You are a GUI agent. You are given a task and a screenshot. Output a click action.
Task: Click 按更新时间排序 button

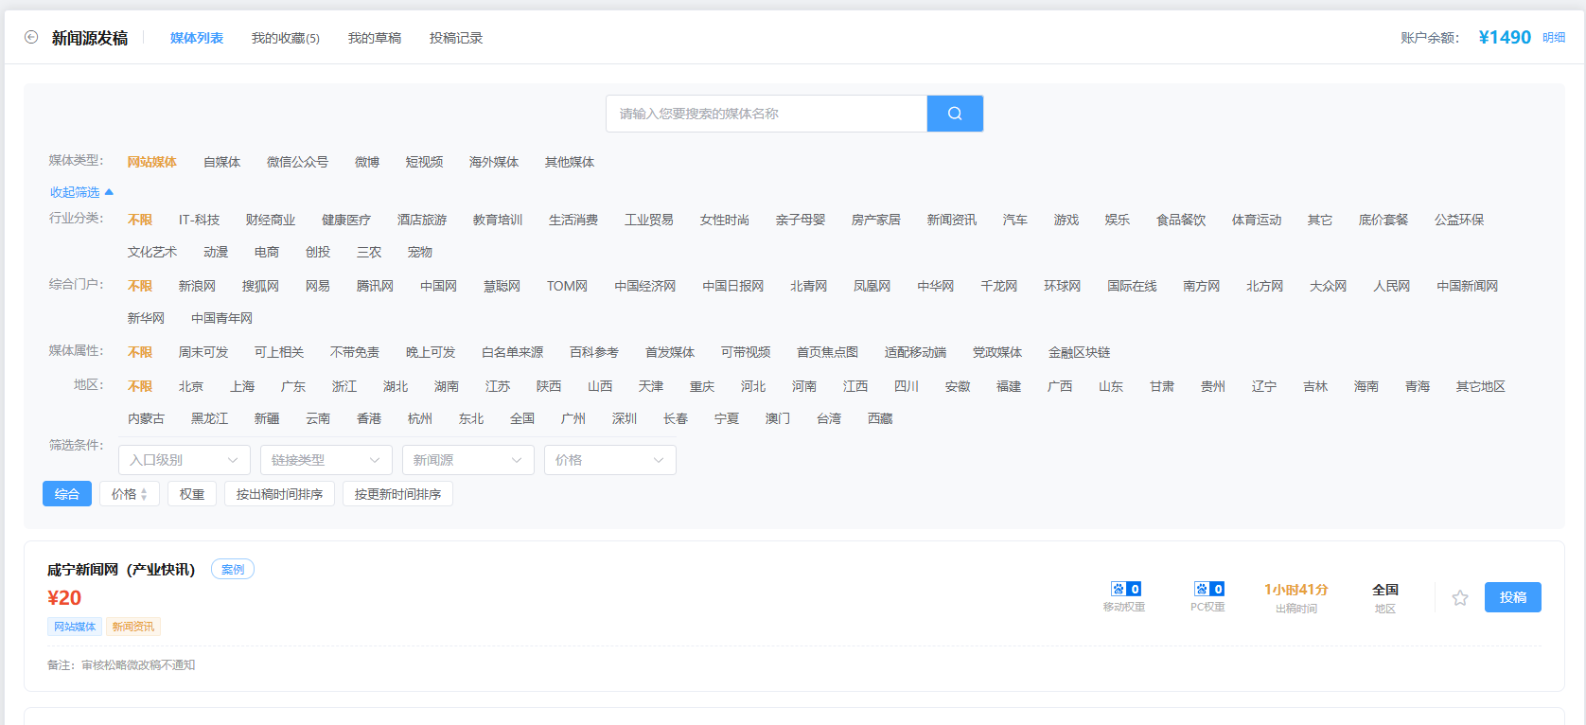coord(397,494)
